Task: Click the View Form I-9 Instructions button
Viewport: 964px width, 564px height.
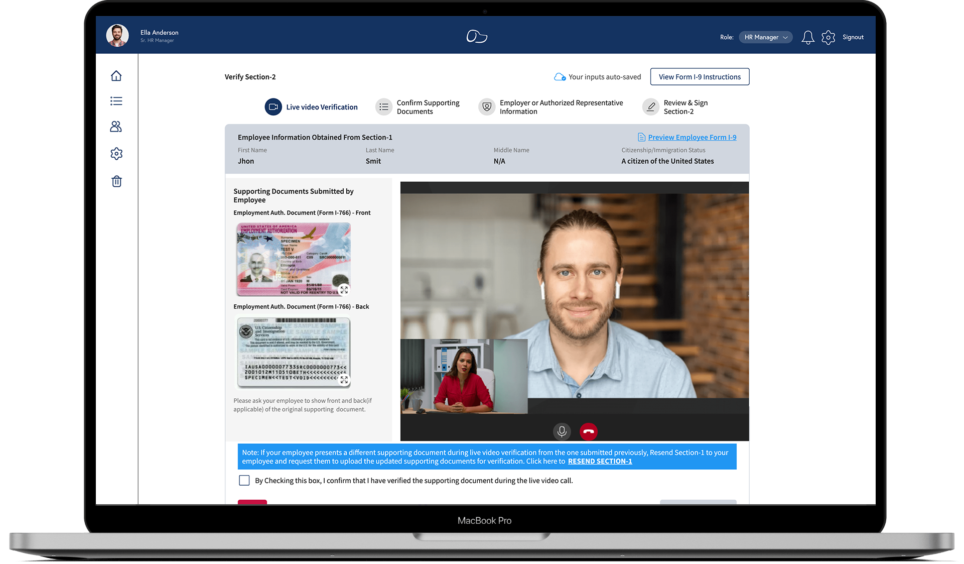Action: click(699, 76)
